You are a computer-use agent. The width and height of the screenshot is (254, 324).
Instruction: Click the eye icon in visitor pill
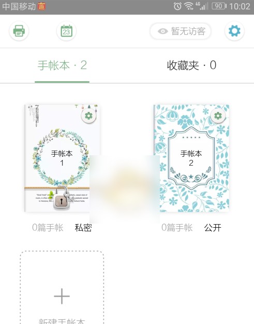pos(163,32)
